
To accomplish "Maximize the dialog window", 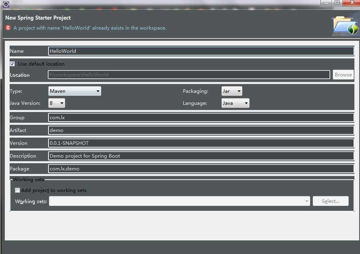I will click(337, 3).
